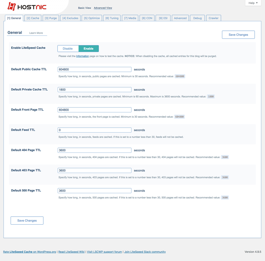Open the [6] Tuning tab

pyautogui.click(x=112, y=18)
